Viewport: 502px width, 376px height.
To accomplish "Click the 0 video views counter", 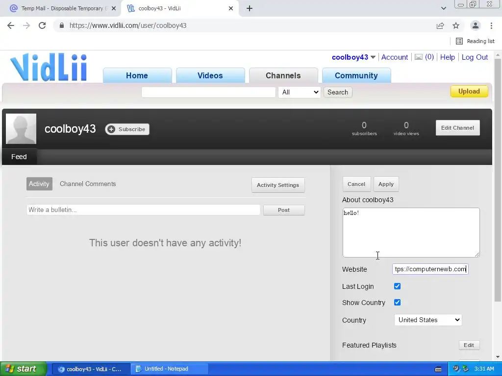I will click(x=406, y=129).
